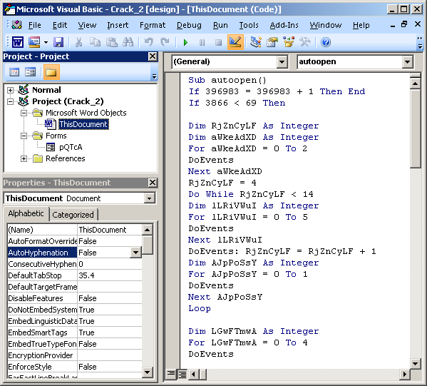Select the EmbedSmartTags property row
The image size is (427, 386).
(75, 332)
